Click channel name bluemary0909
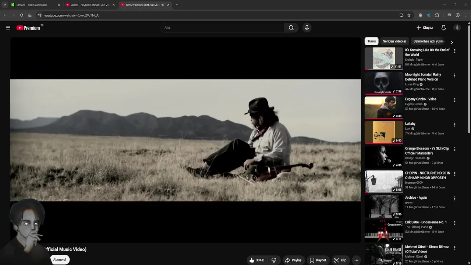This screenshot has height=265, width=471. point(414,183)
